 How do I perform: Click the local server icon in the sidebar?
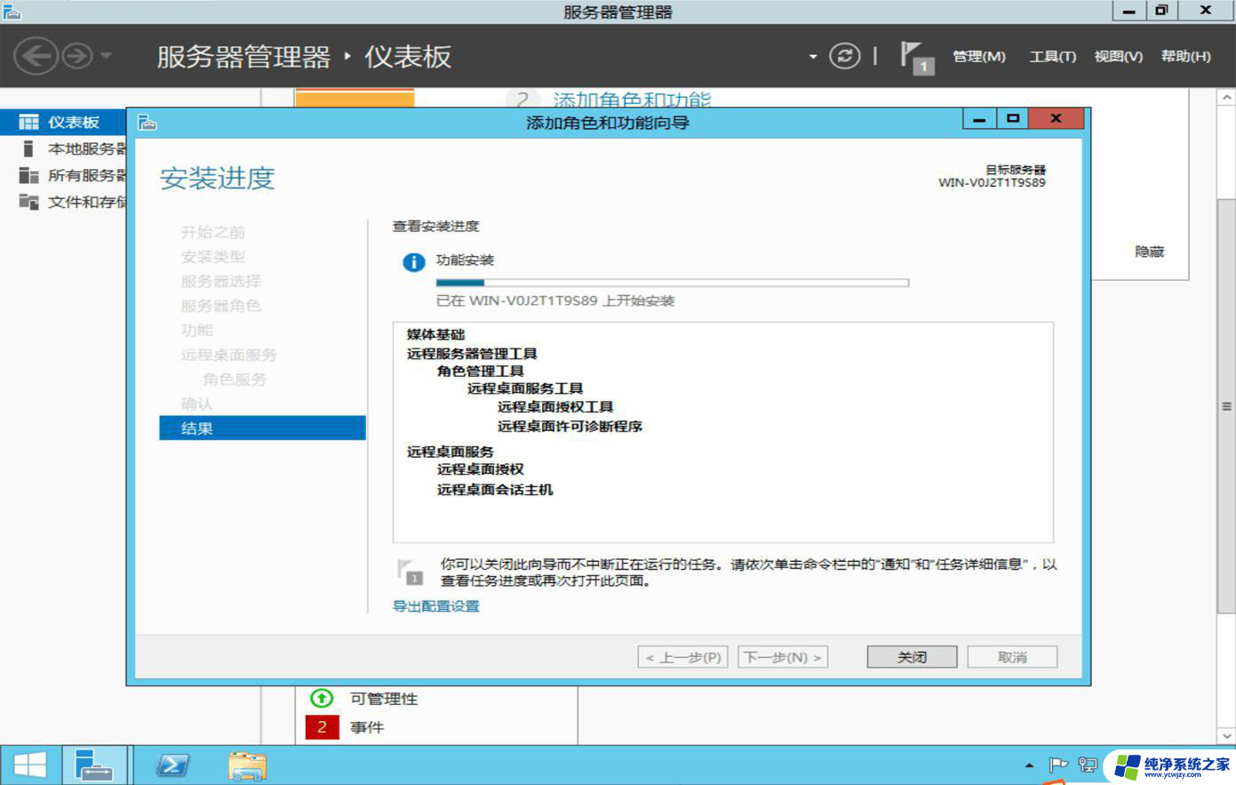28,148
